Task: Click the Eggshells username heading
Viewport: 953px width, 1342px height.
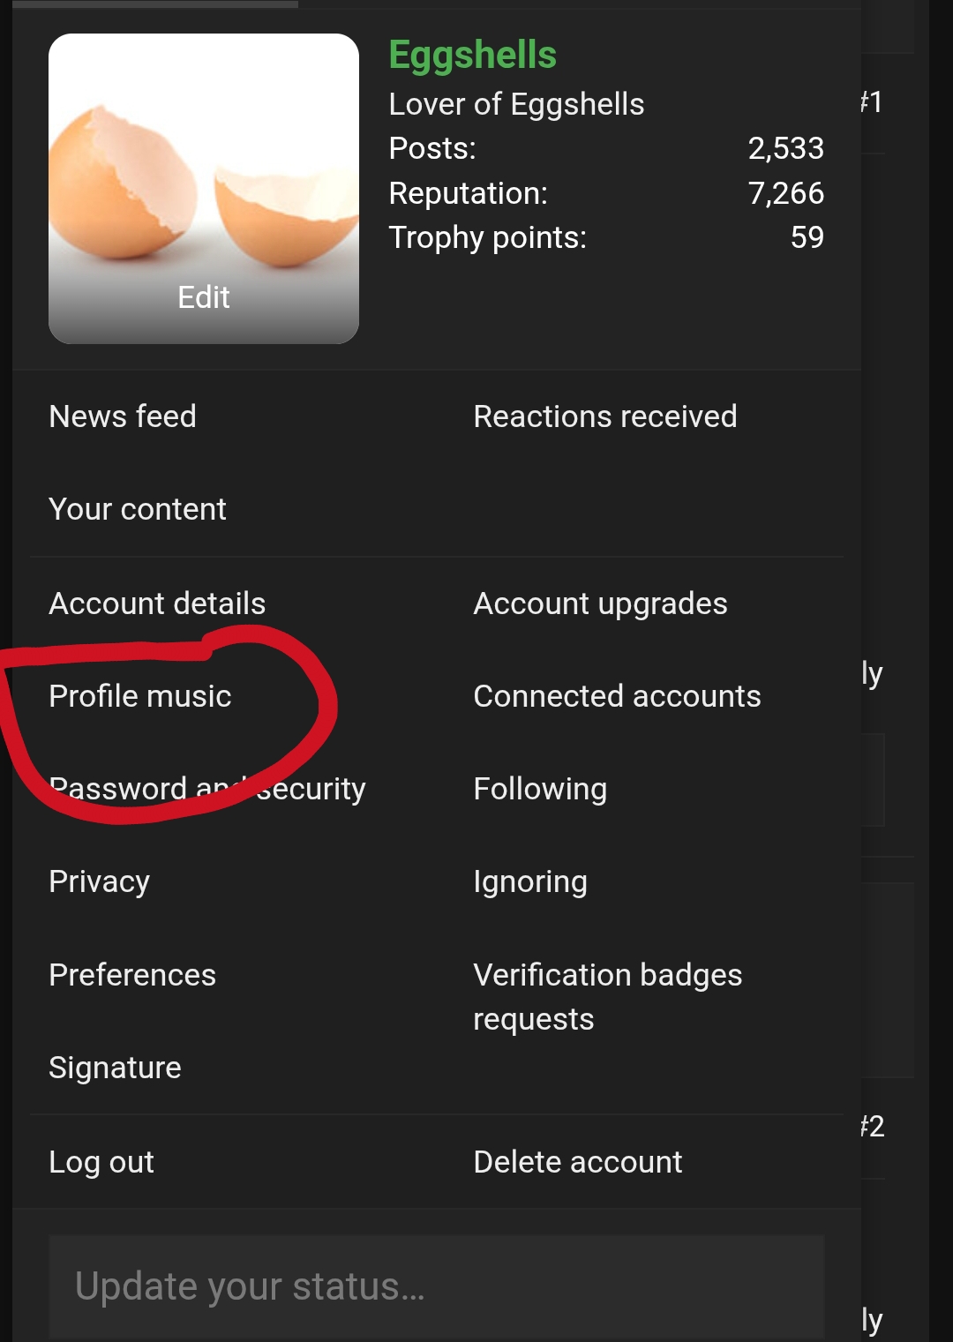Action: pyautogui.click(x=470, y=55)
